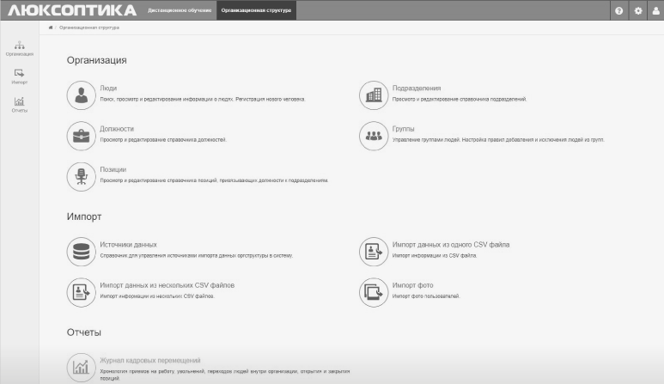Click the Отчеты section heading
The image size is (664, 384).
(84, 332)
